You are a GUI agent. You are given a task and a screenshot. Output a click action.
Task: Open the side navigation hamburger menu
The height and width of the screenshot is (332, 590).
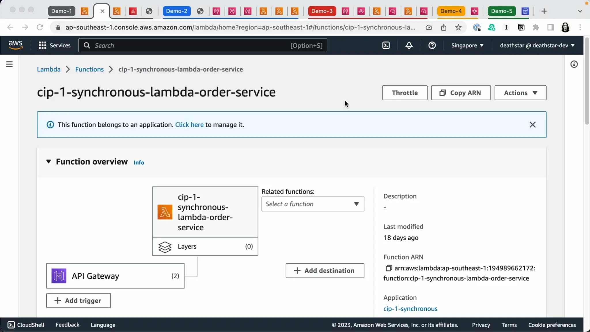(x=9, y=64)
